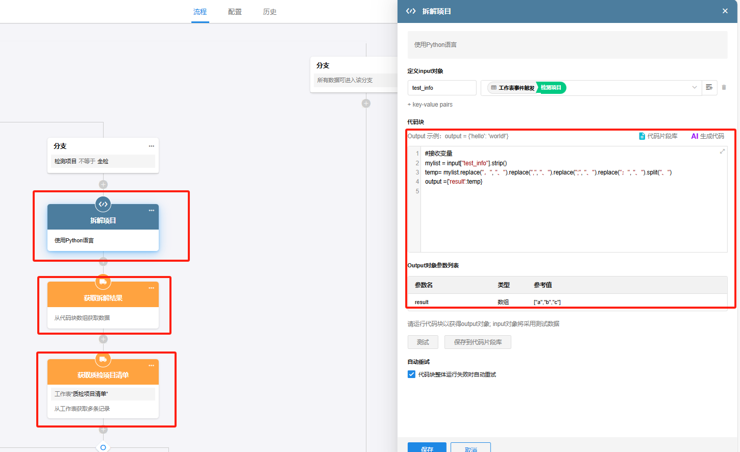Switch to the 历史 tab
This screenshot has height=452, width=740.
pos(269,12)
